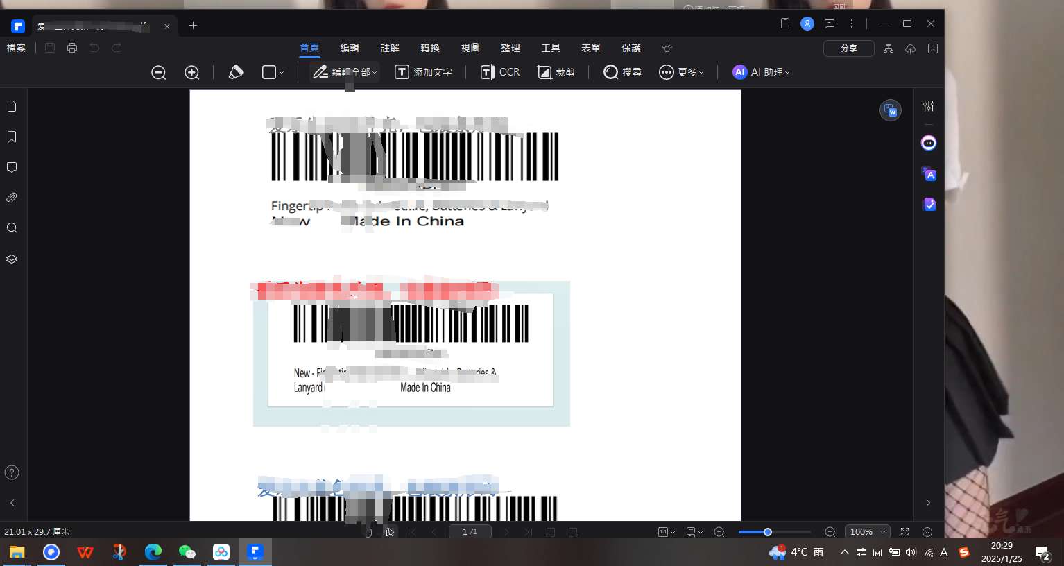Click the print icon

click(72, 48)
